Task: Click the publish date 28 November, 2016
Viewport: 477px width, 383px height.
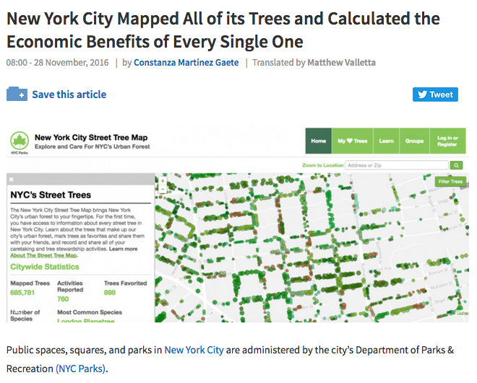Action: 71,63
